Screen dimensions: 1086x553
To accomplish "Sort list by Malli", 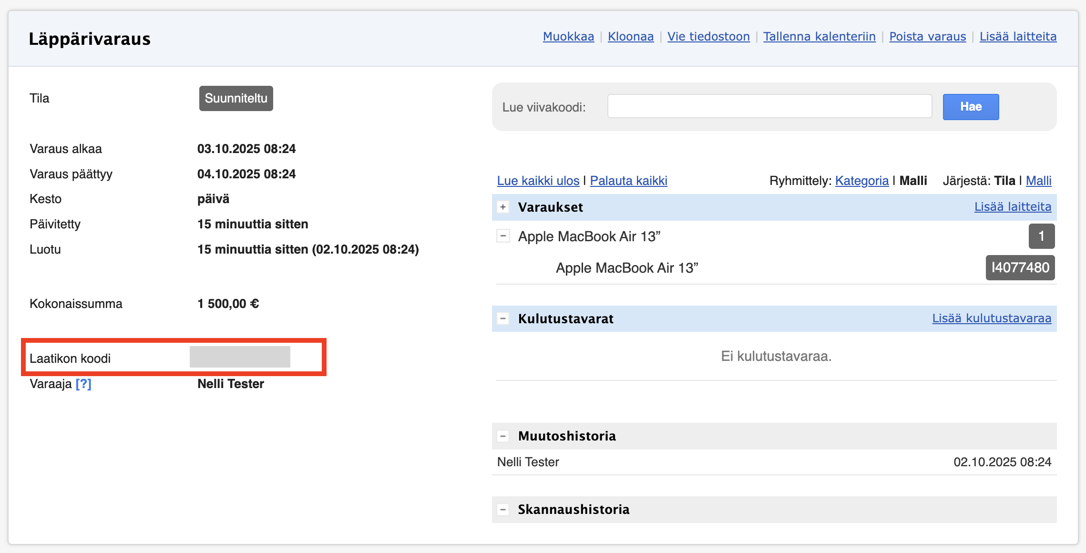I will [x=1038, y=181].
